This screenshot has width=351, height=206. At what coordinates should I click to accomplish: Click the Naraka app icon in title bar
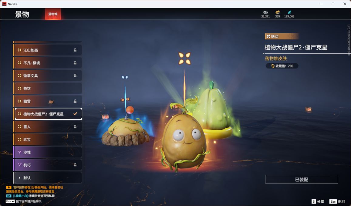(4, 4)
